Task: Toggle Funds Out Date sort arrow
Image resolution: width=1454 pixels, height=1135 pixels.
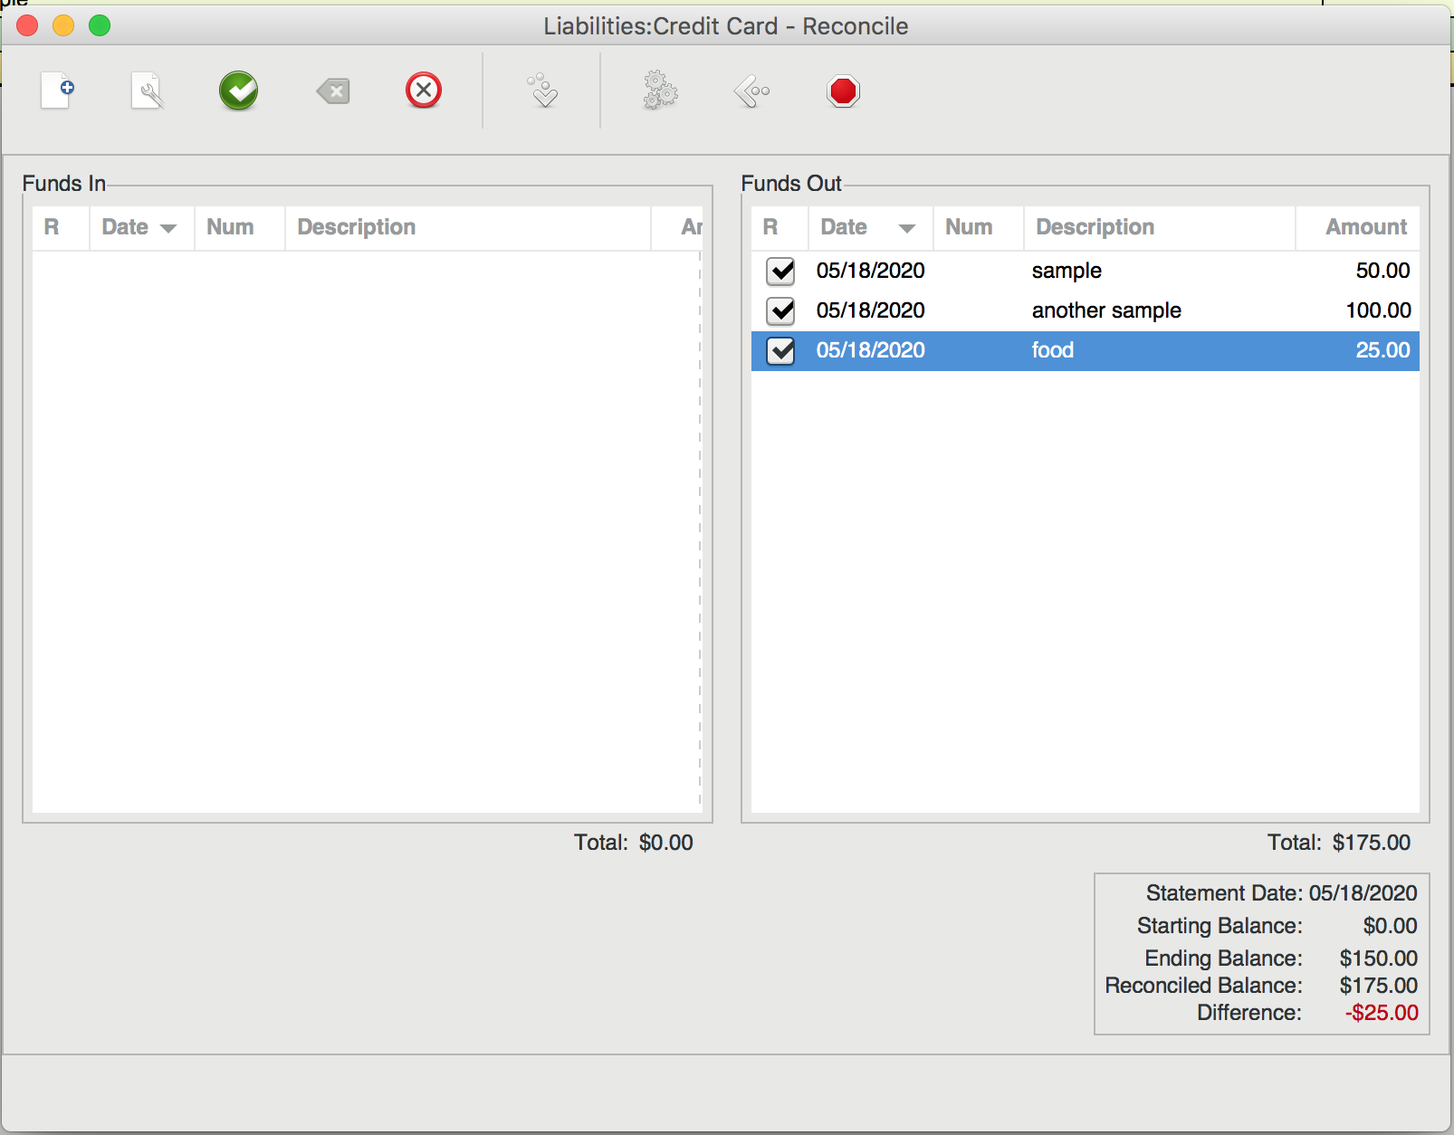Action: click(x=907, y=228)
